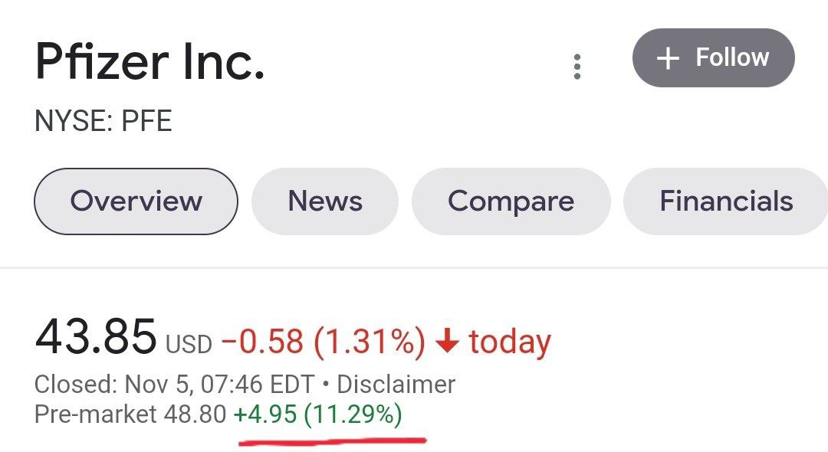Image resolution: width=828 pixels, height=452 pixels.
Task: Select the Overview tab
Action: (x=136, y=201)
